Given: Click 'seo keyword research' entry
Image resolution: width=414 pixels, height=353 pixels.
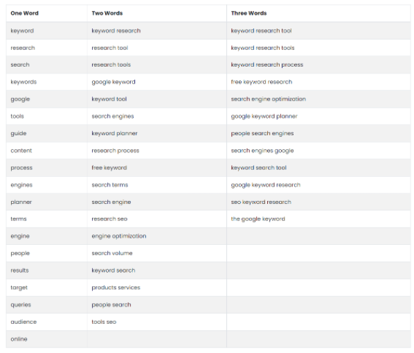Looking at the screenshot, I should click(x=261, y=202).
